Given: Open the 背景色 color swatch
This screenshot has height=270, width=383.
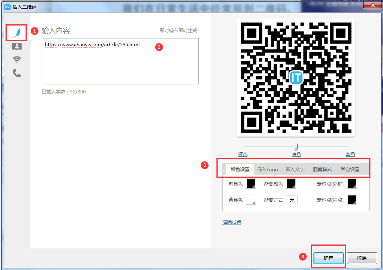Looking at the screenshot, I should 251,200.
